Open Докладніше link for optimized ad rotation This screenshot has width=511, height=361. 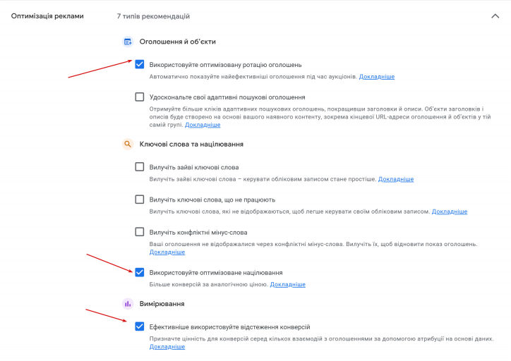(x=377, y=77)
